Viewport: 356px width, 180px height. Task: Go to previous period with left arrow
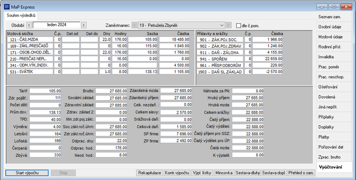pos(29,25)
